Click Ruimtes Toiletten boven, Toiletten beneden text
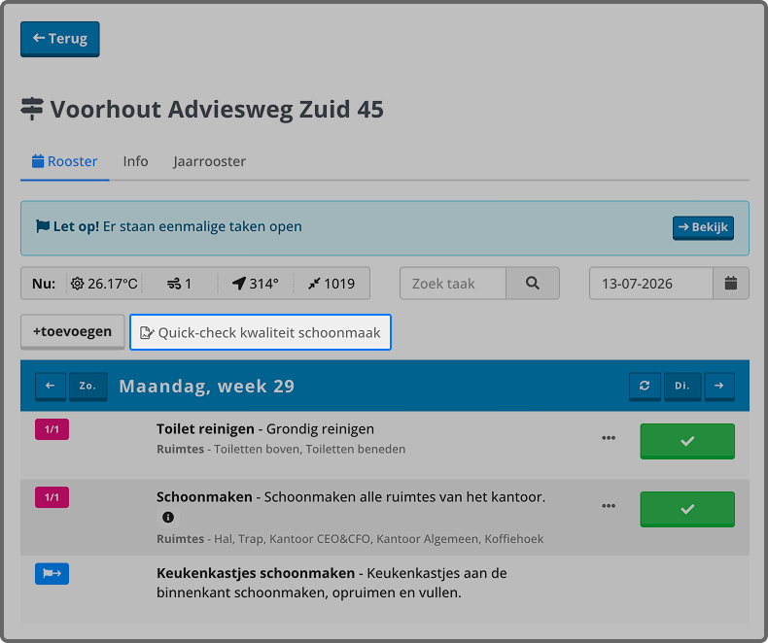 pyautogui.click(x=281, y=449)
